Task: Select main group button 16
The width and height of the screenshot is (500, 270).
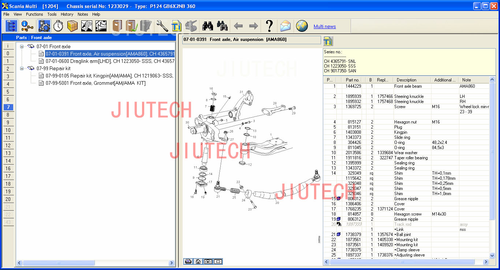Action: coord(8,168)
